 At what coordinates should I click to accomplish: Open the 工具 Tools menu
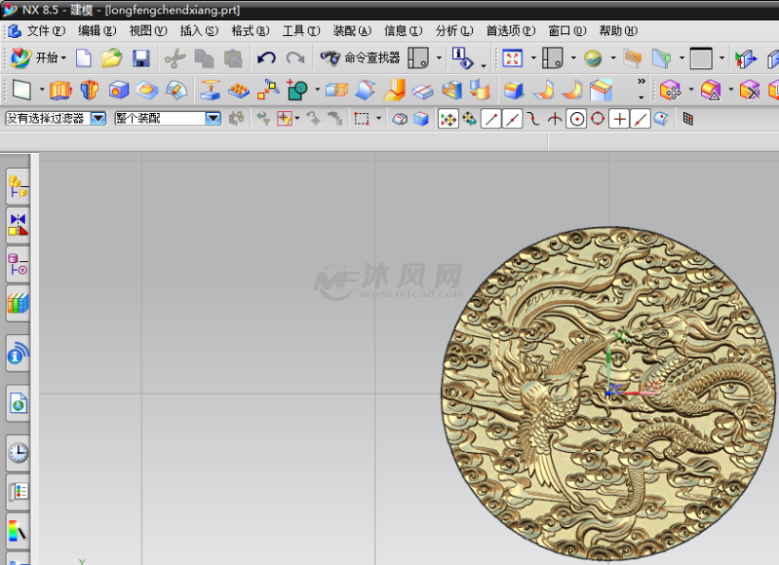[x=301, y=30]
